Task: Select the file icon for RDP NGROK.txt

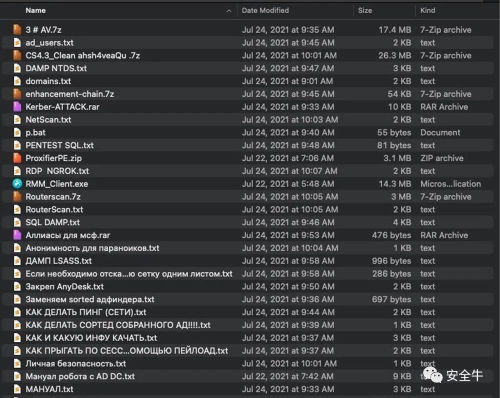Action: pos(17,171)
